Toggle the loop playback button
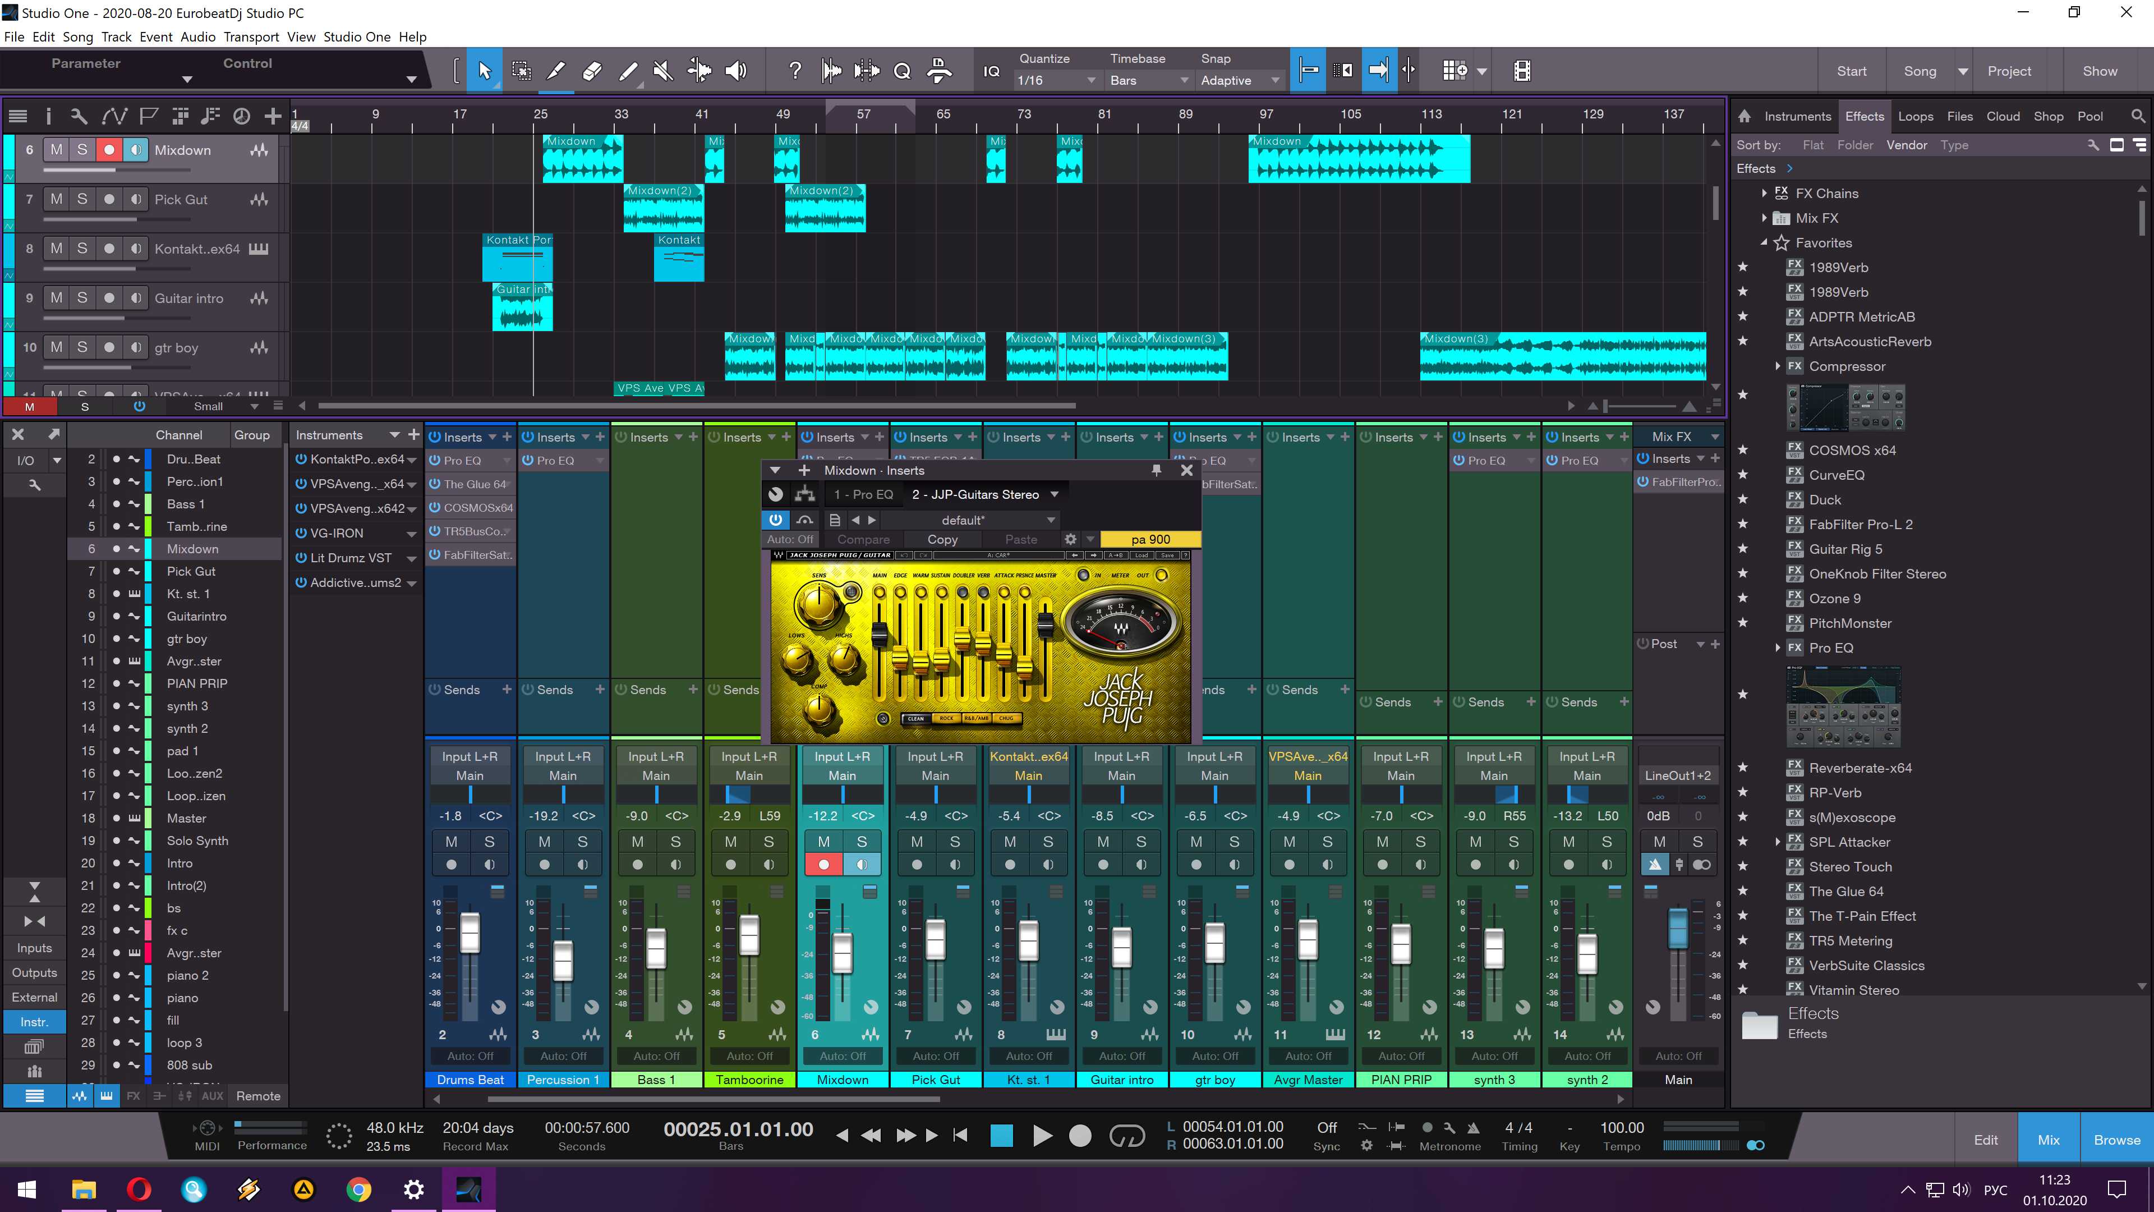This screenshot has height=1212, width=2154. (1126, 1135)
